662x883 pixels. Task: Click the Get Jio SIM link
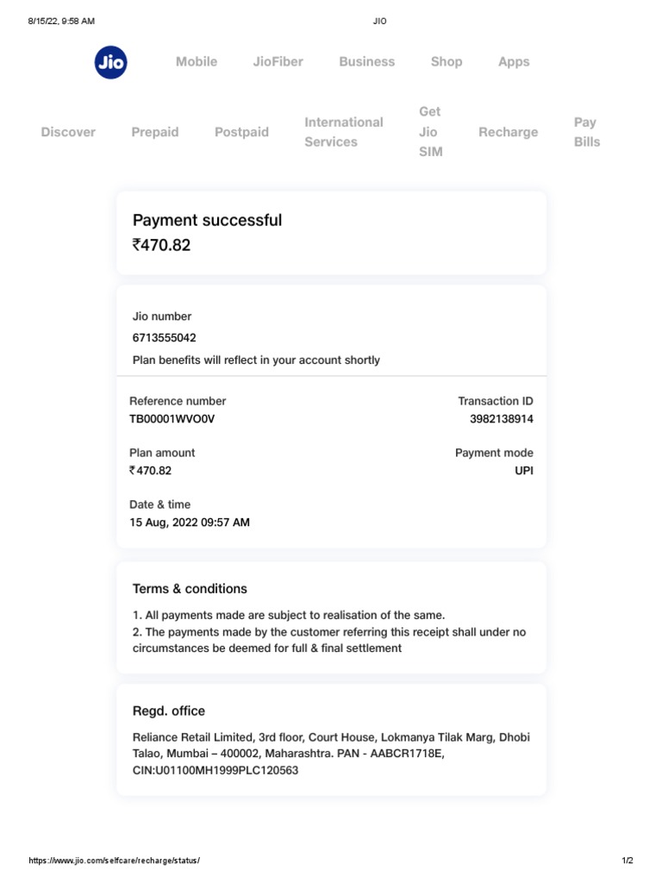(429, 132)
